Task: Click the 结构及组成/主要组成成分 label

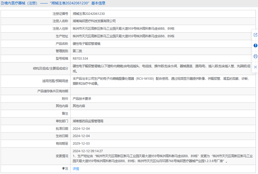Action: point(50,68)
